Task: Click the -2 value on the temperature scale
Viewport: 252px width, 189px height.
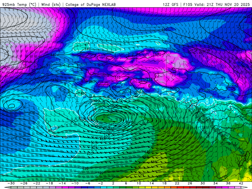Action: (x=100, y=183)
